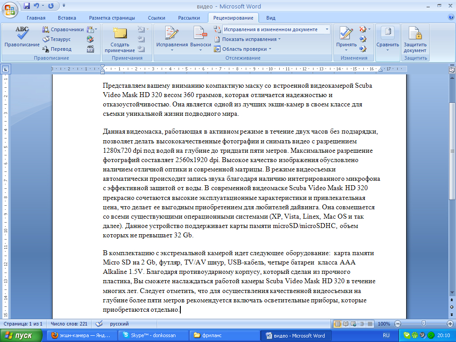
Task: Click the русский language indicator
Action: point(119,324)
